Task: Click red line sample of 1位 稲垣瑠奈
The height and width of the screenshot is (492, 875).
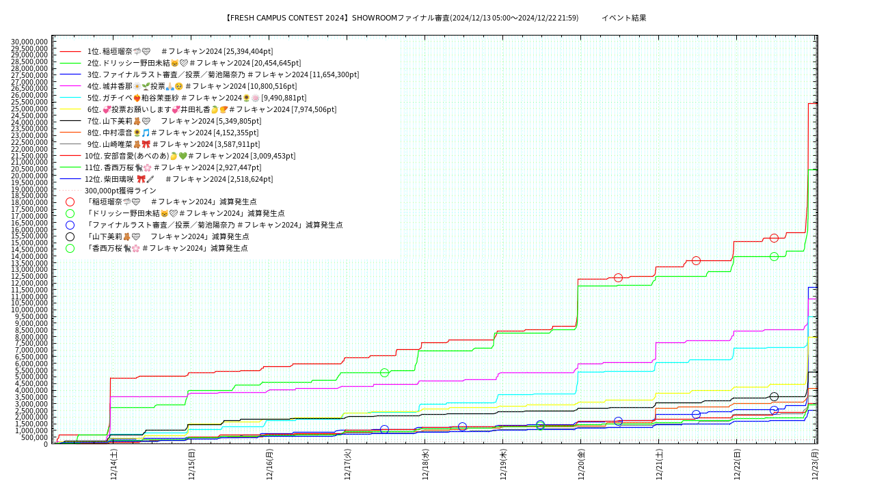Action: 70,51
